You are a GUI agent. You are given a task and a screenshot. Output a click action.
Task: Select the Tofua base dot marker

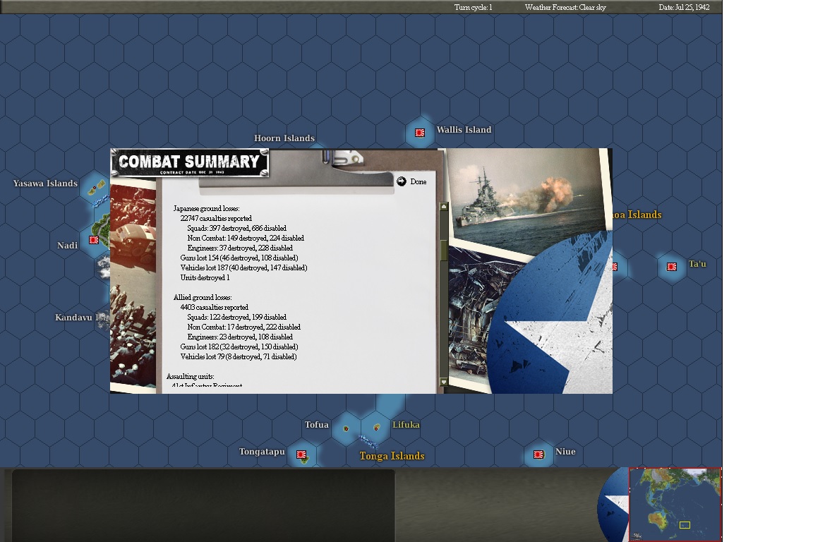(x=346, y=429)
